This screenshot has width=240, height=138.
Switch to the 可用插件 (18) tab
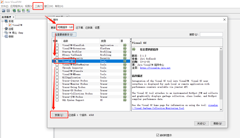click(x=65, y=27)
